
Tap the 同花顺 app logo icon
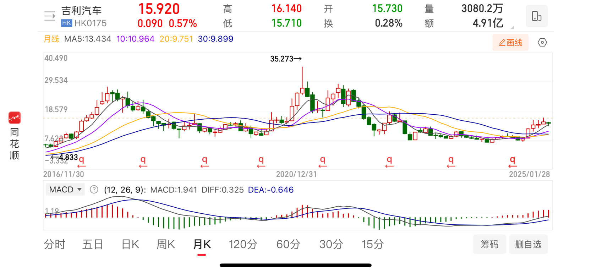click(15, 118)
